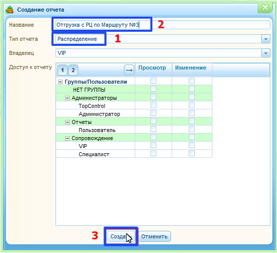Collapse the Отчеты group

coord(67,122)
